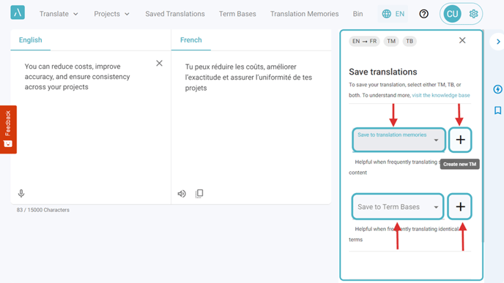
Task: Click the microphone voice input icon
Action: (21, 193)
